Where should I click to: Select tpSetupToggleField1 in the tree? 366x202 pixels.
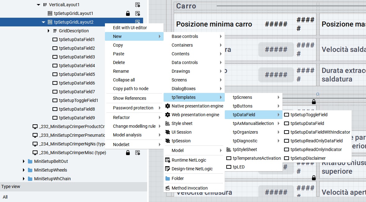pos(78,100)
